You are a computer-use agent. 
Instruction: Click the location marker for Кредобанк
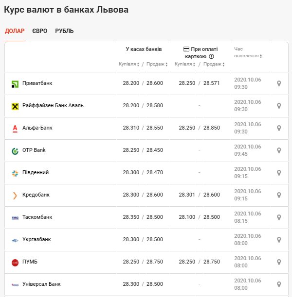coord(279,195)
